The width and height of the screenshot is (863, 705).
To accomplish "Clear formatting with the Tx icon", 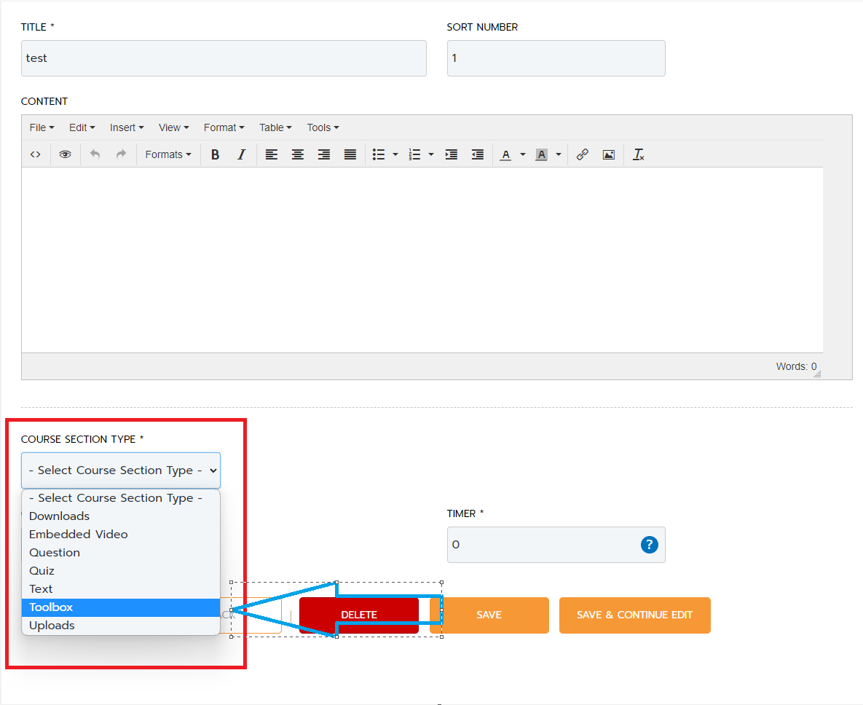I will pyautogui.click(x=638, y=154).
